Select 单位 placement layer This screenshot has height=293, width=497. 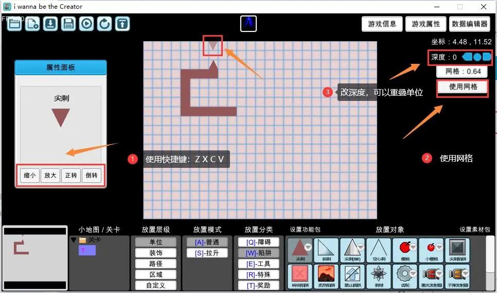(155, 242)
